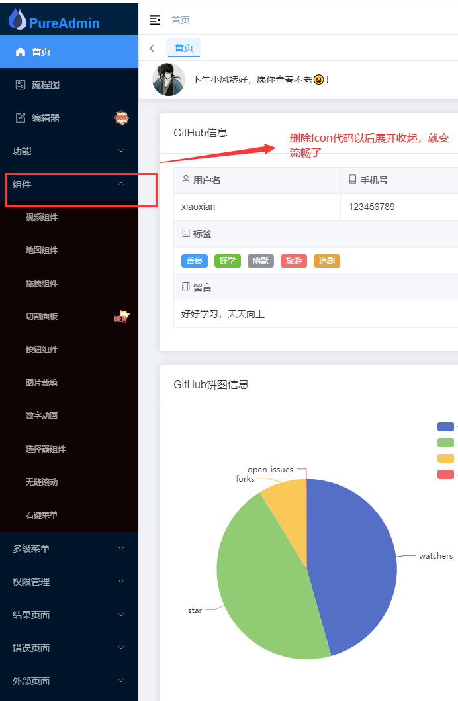Click the forks chart label
Image resolution: width=458 pixels, height=701 pixels.
pyautogui.click(x=245, y=479)
